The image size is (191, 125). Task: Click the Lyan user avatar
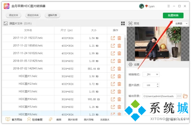tap(141, 6)
